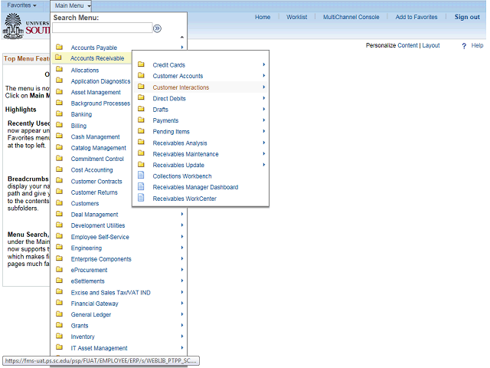Expand the Banking submenu arrow
This screenshot has height=368, width=490.
pyautogui.click(x=182, y=114)
